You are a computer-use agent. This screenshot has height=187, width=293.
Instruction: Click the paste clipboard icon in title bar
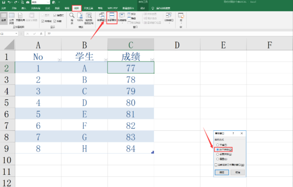point(54,2)
